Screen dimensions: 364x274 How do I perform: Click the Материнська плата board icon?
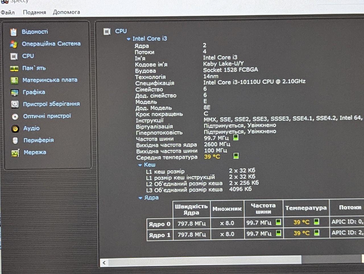click(x=15, y=81)
